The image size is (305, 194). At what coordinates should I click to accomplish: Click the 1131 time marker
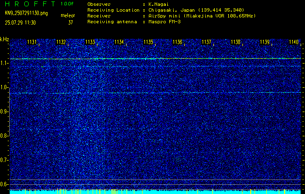click(x=32, y=42)
